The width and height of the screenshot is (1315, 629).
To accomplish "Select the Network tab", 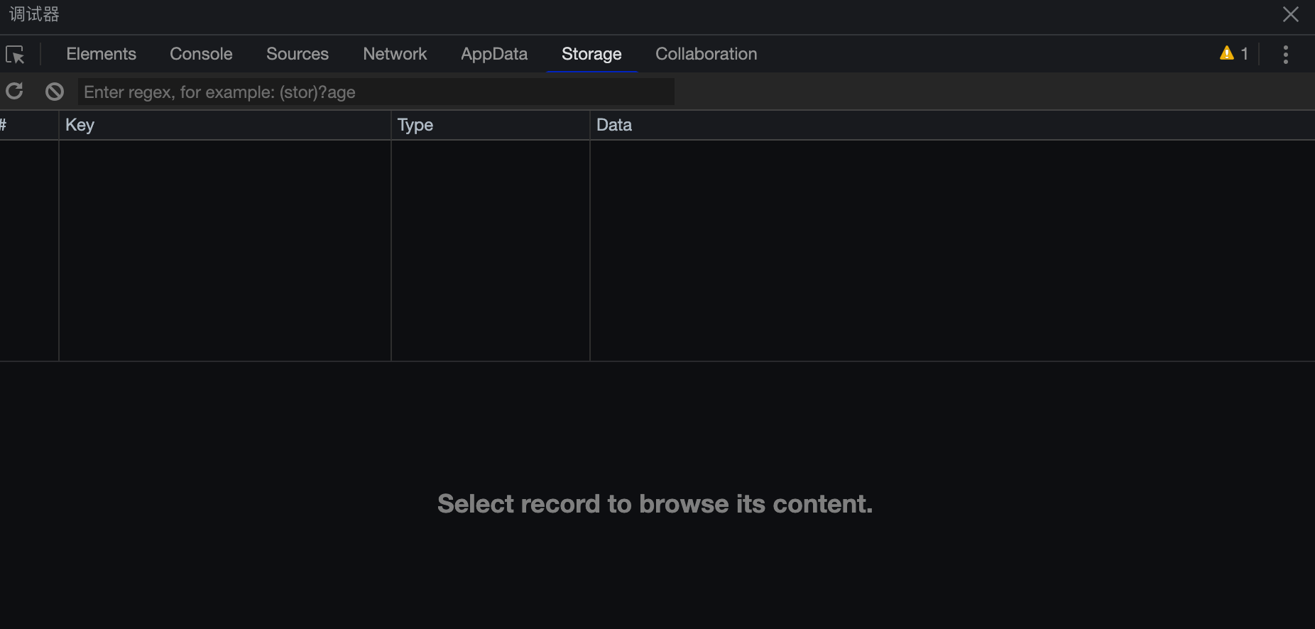I will (x=395, y=54).
